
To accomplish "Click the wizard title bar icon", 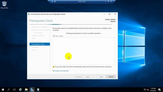I will (x=29, y=14).
